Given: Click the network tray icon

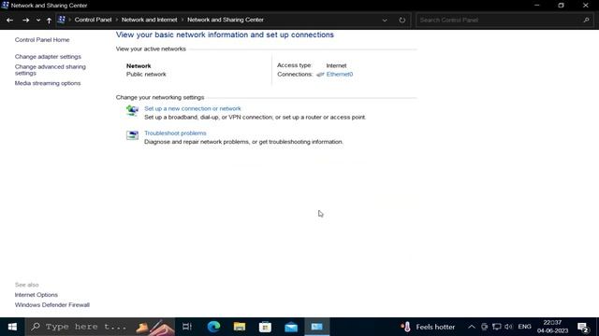Looking at the screenshot, I should point(497,327).
